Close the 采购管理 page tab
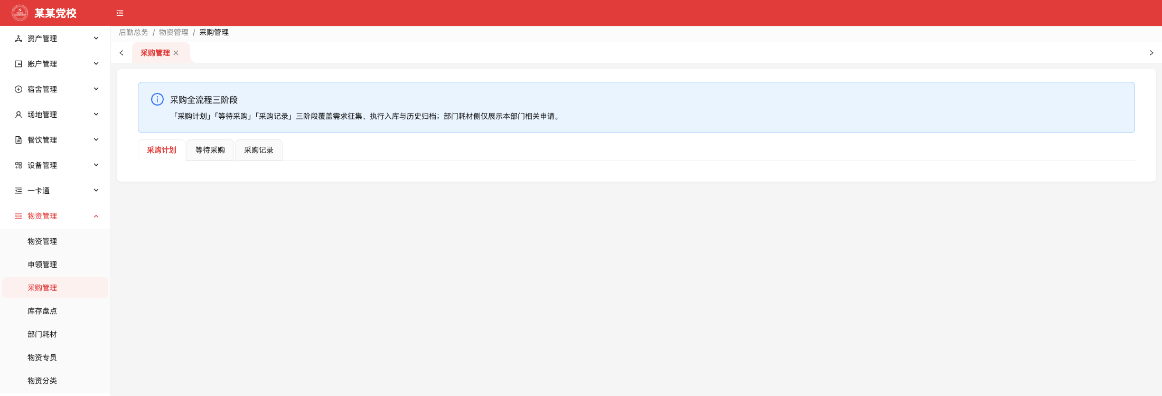Screen dimensions: 1162x396 click(176, 53)
